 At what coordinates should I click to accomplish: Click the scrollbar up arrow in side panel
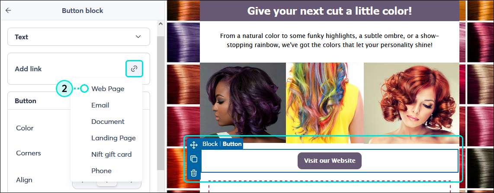pyautogui.click(x=160, y=24)
